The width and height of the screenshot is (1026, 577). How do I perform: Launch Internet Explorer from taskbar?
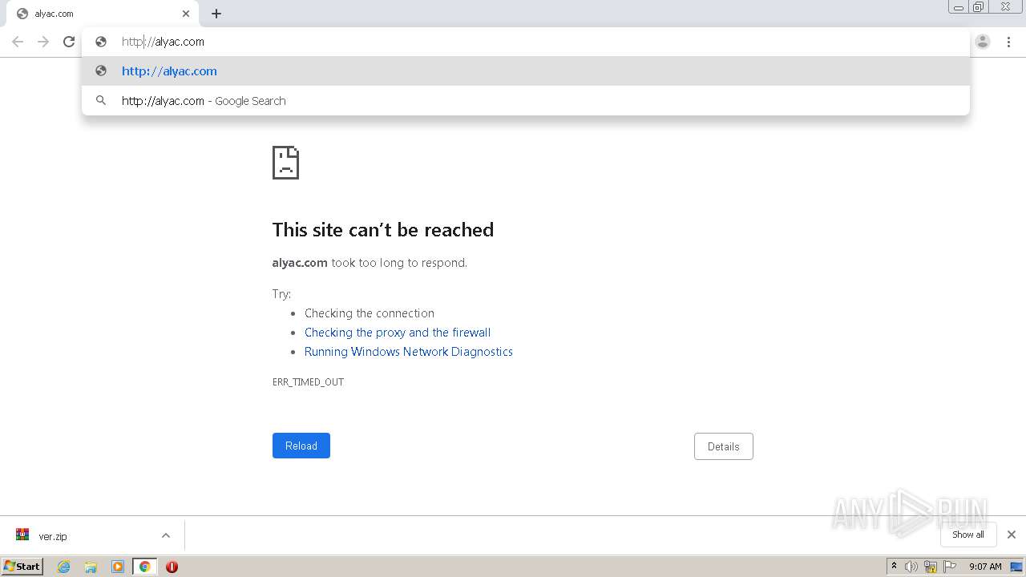coord(64,567)
